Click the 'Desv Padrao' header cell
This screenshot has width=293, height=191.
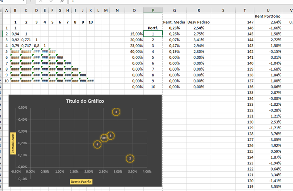pos(199,22)
